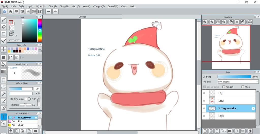The height and width of the screenshot is (134, 260).
Task: Pick a hue on rainbow strip
Action: (x=40, y=30)
